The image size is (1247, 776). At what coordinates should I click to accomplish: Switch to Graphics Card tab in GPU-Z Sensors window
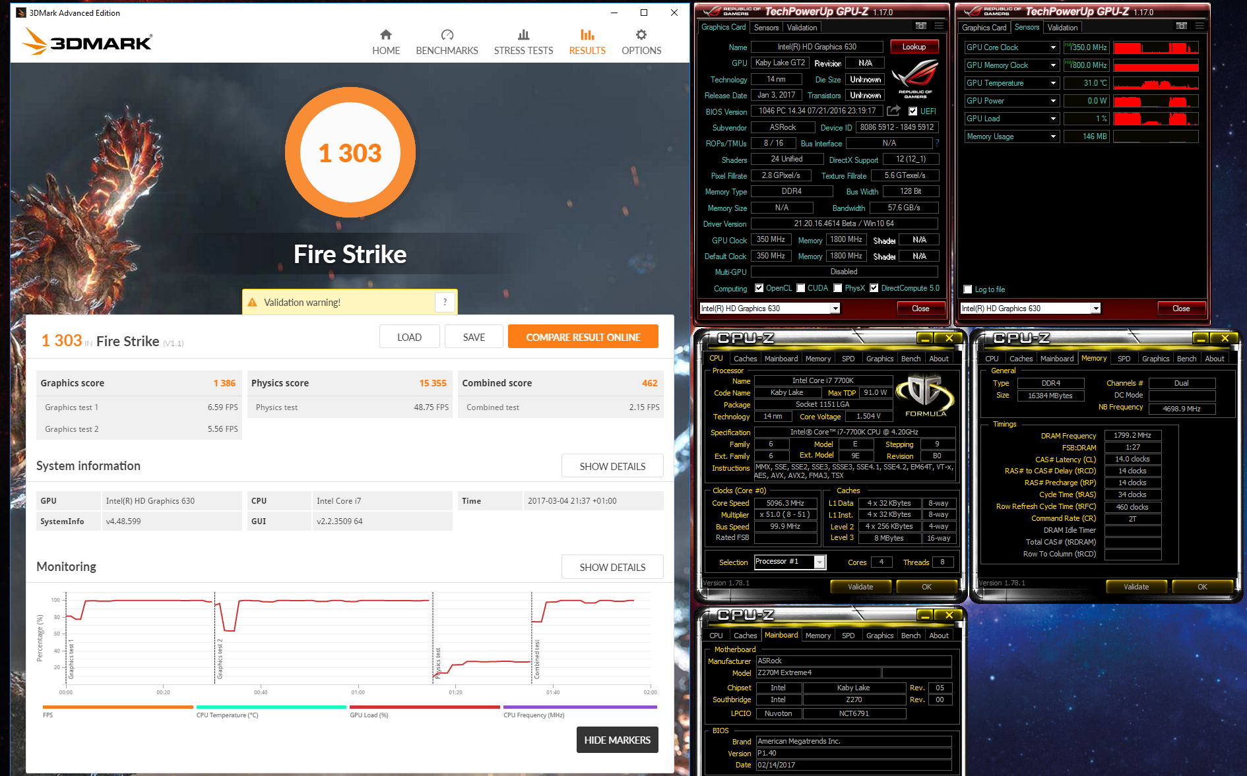pos(984,27)
